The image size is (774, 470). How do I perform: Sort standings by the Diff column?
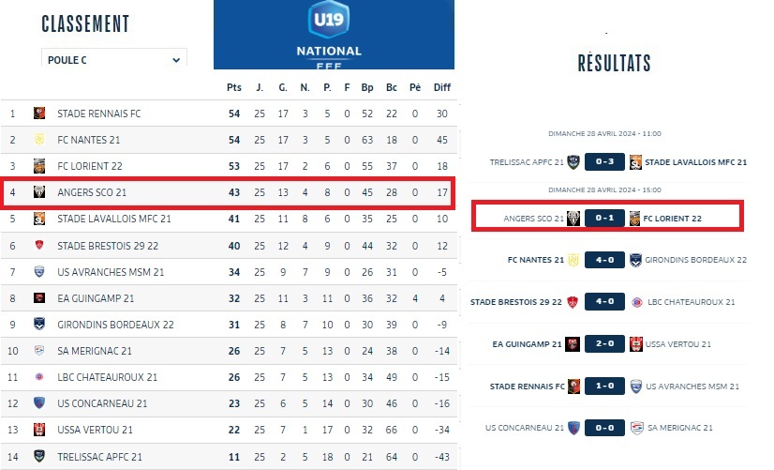tap(441, 87)
